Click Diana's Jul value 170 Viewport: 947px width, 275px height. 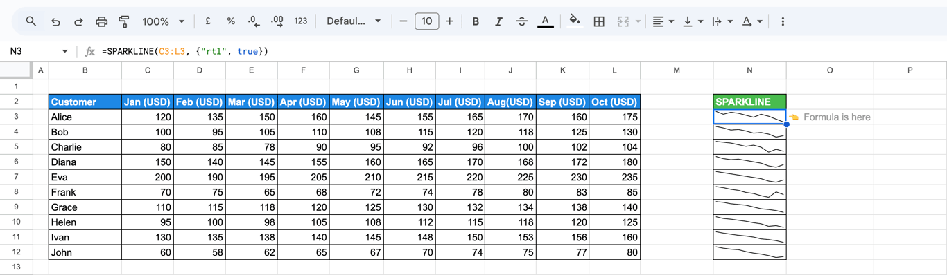pyautogui.click(x=460, y=162)
